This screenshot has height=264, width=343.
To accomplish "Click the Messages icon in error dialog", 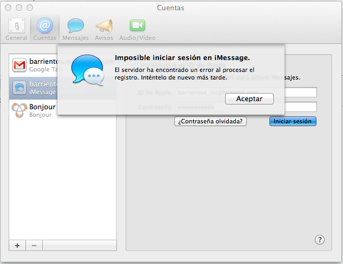I will pos(88,70).
